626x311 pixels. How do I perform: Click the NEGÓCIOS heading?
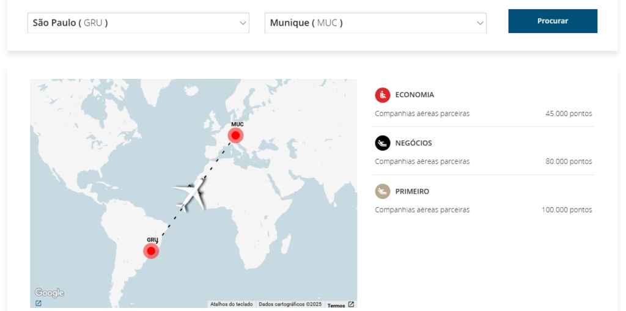tap(413, 143)
